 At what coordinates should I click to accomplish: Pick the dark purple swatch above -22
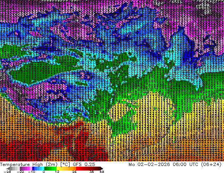[21, 168]
